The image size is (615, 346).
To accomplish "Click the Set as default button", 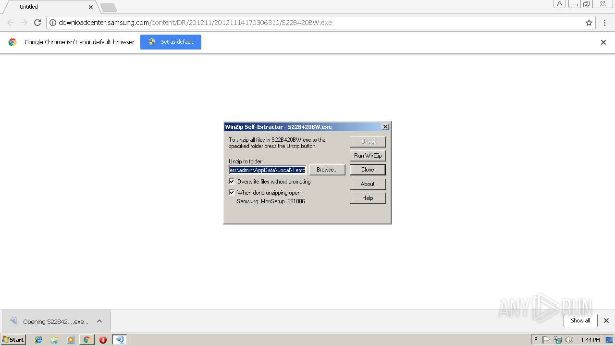I will 171,42.
